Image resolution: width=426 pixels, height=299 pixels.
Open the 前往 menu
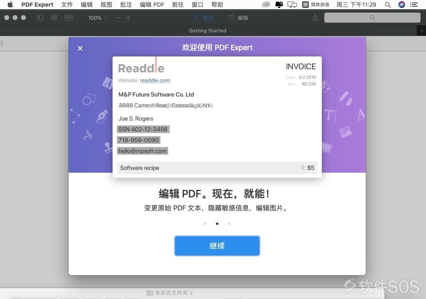pyautogui.click(x=178, y=5)
